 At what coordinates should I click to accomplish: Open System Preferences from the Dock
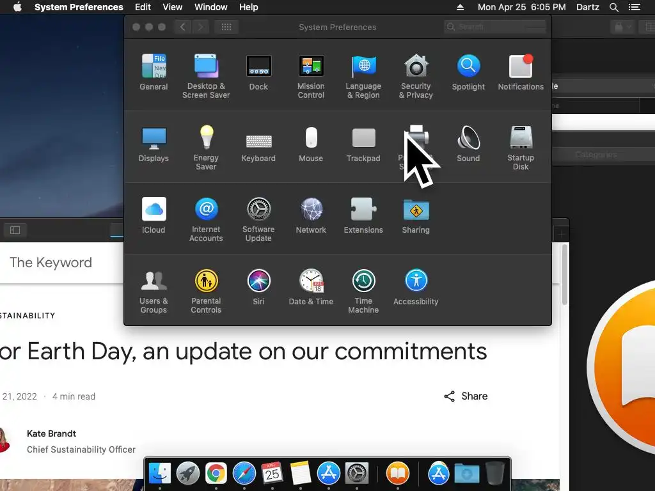pyautogui.click(x=357, y=474)
